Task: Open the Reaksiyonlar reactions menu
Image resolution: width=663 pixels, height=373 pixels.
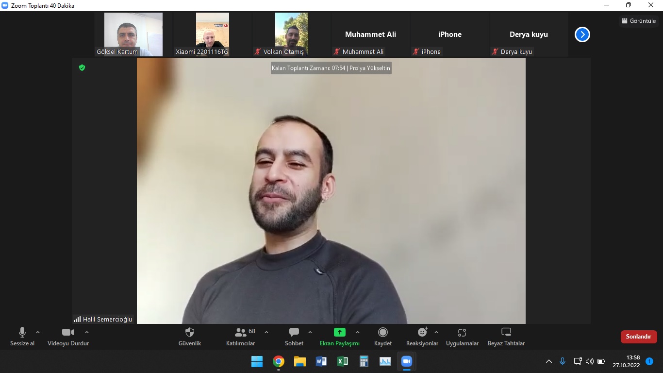Action: [x=422, y=337]
